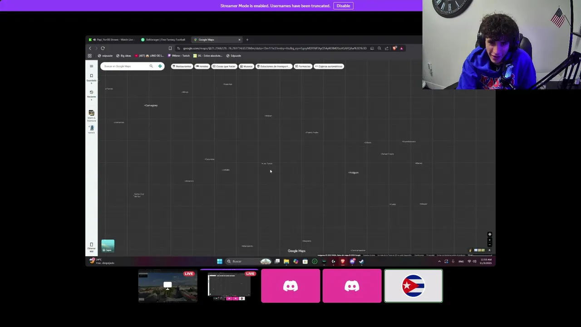Reload the current page
Viewport: 581px width, 327px height.
(103, 48)
